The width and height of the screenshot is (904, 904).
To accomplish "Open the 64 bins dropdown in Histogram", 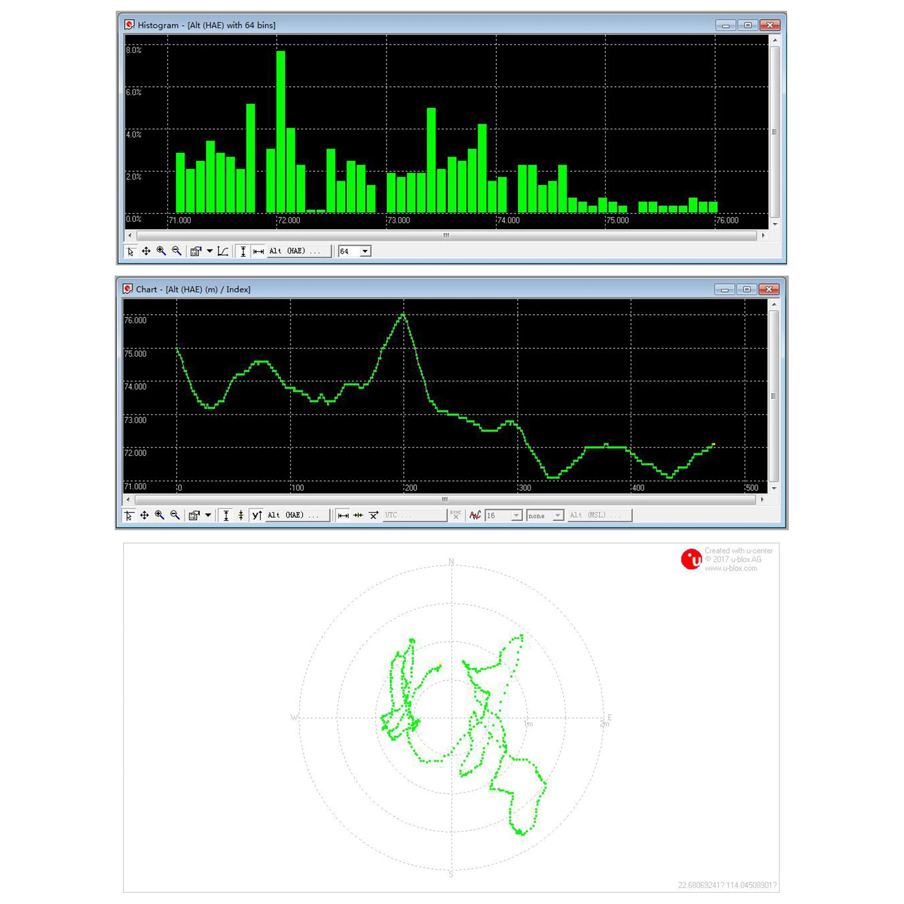I will (365, 251).
